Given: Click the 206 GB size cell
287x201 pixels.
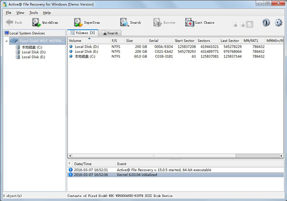Looking at the screenshot, I should pos(141,52).
